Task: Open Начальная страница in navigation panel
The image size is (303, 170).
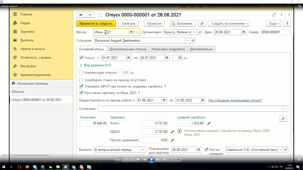Action: pyautogui.click(x=32, y=83)
